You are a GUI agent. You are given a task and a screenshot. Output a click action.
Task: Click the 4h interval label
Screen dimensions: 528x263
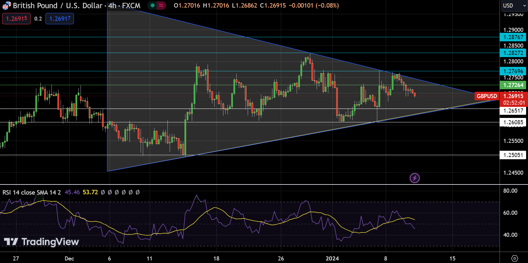(112, 5)
